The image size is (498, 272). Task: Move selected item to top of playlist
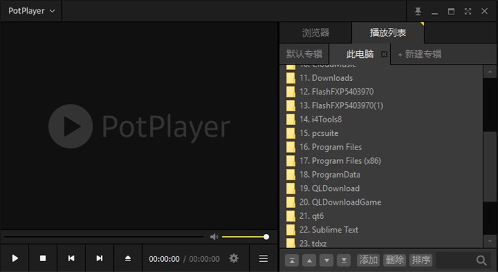pyautogui.click(x=292, y=260)
